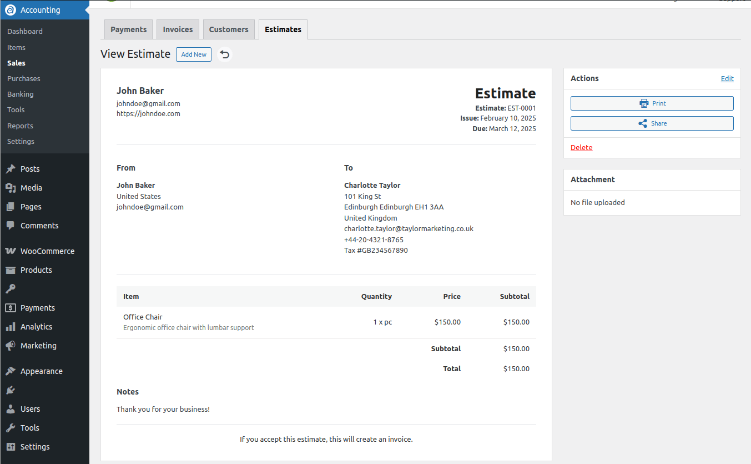
Task: Click the share icon in Actions
Action: click(x=643, y=123)
